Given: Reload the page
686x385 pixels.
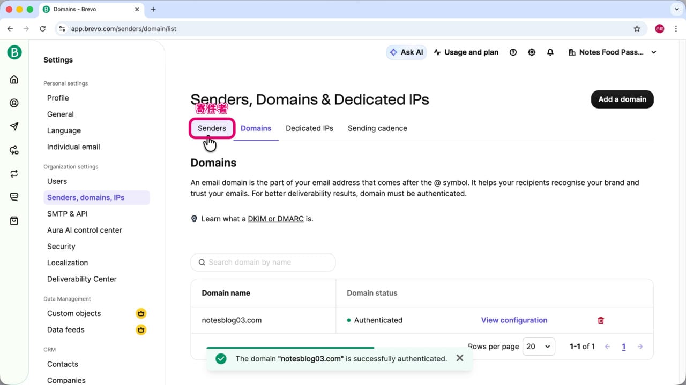Looking at the screenshot, I should (x=42, y=29).
